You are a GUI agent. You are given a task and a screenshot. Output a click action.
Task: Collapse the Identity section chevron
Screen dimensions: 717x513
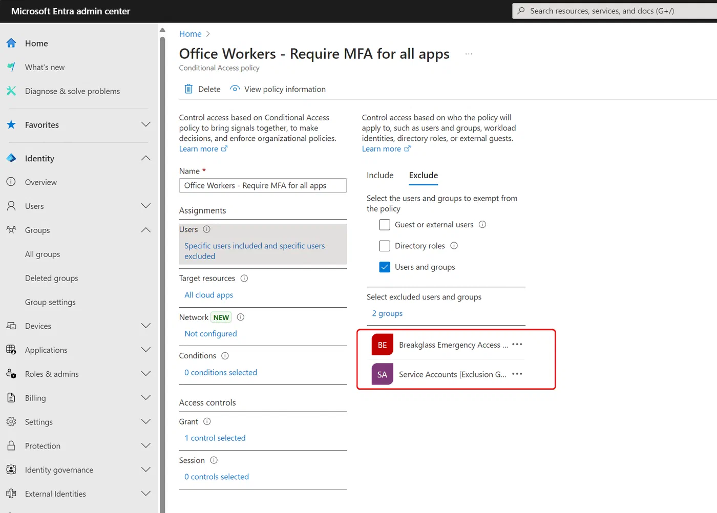pyautogui.click(x=146, y=158)
